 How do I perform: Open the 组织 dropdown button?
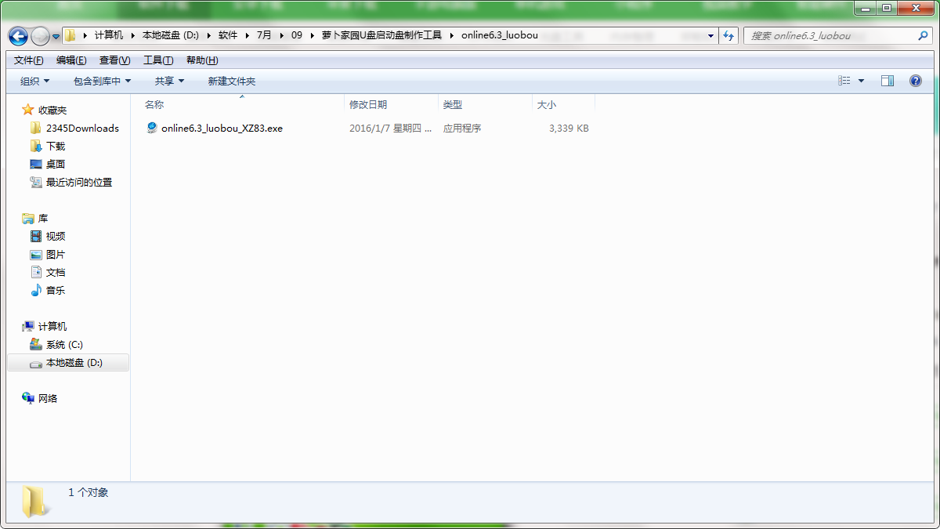pos(34,81)
